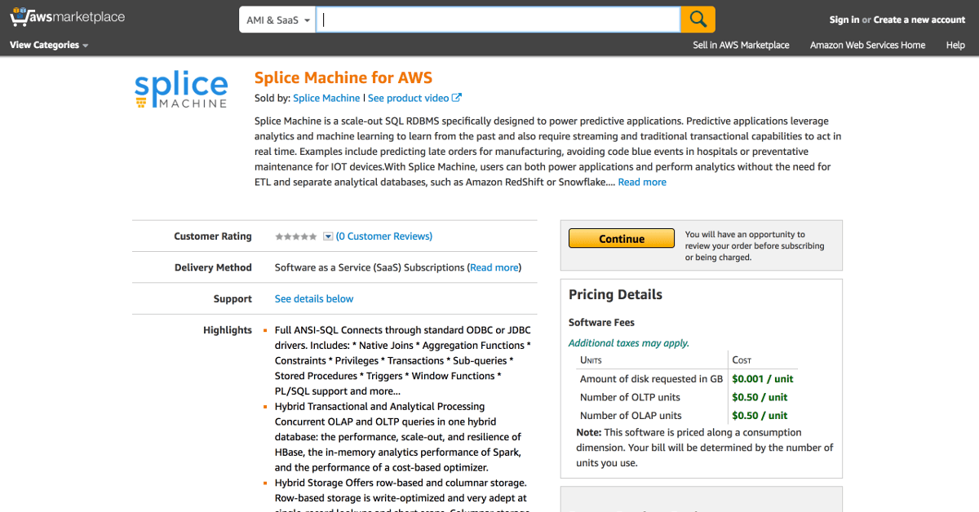Screen dimensions: 979x512
Task: Click Create a new account link
Action: coord(919,20)
